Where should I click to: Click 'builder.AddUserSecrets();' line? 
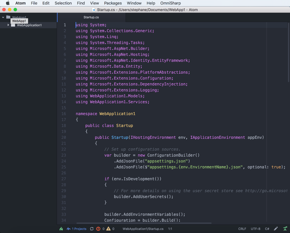(144, 197)
